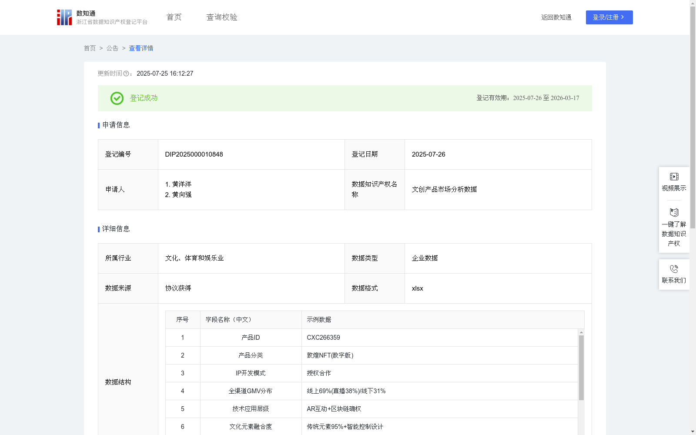The image size is (696, 435).
Task: Click the 数知通 platform logo
Action: point(64,17)
